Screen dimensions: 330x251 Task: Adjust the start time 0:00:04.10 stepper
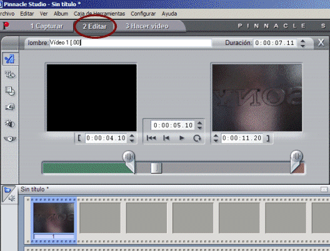pyautogui.click(x=132, y=138)
